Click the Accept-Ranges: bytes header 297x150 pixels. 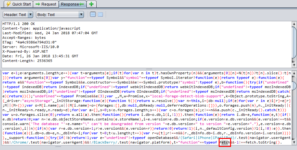click(24, 38)
